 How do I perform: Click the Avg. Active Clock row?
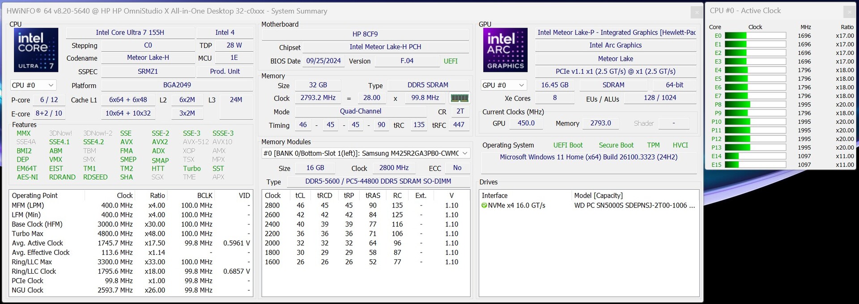pos(131,243)
